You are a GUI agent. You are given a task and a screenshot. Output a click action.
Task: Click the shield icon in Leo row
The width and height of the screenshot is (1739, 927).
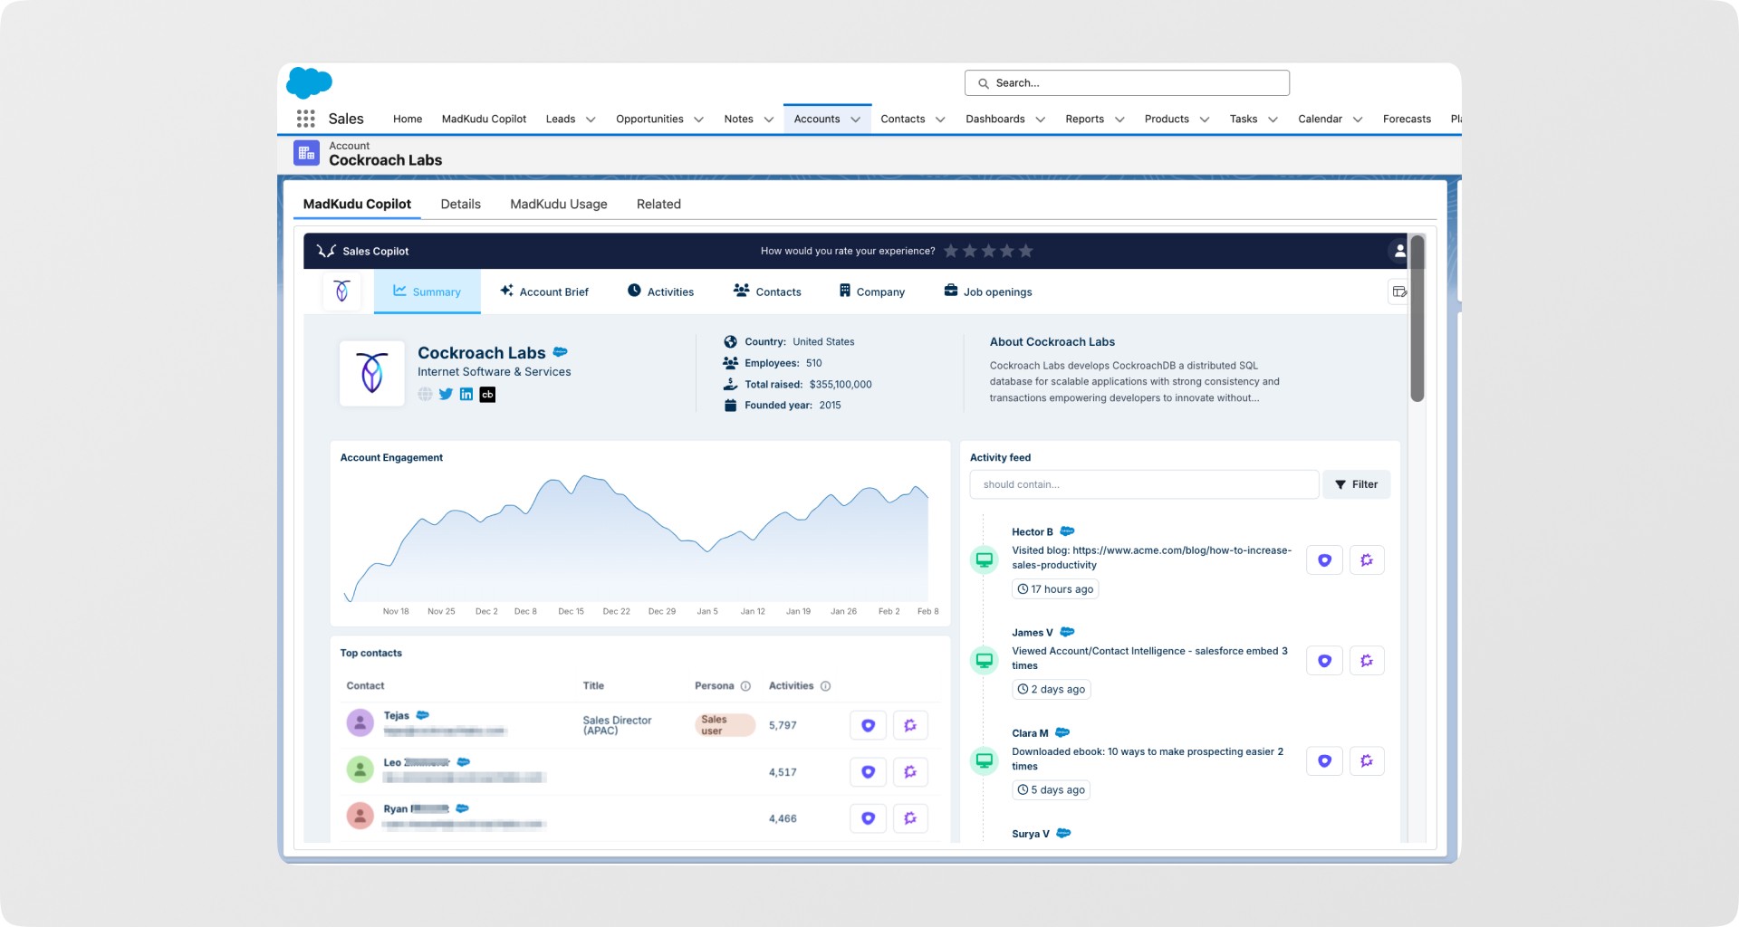[868, 772]
